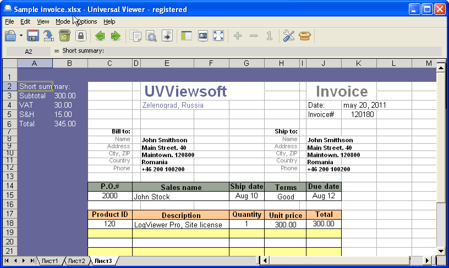The image size is (449, 268).
Task: Go to previous file green arrow
Action: [100, 36]
